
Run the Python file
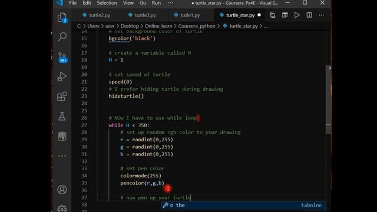pyautogui.click(x=297, y=15)
